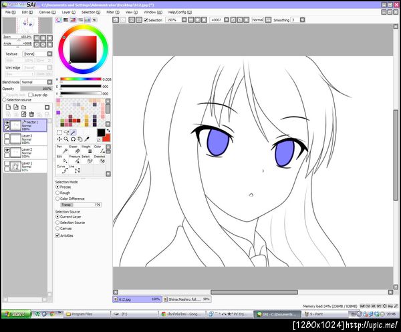Click the undo button in top toolbar
Image resolution: width=401 pixels, height=332 pixels.
(116, 19)
